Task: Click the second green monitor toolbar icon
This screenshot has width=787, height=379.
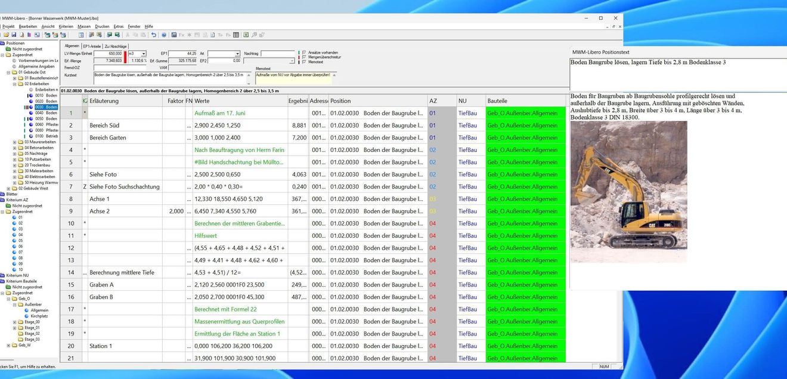Action: tap(117, 35)
